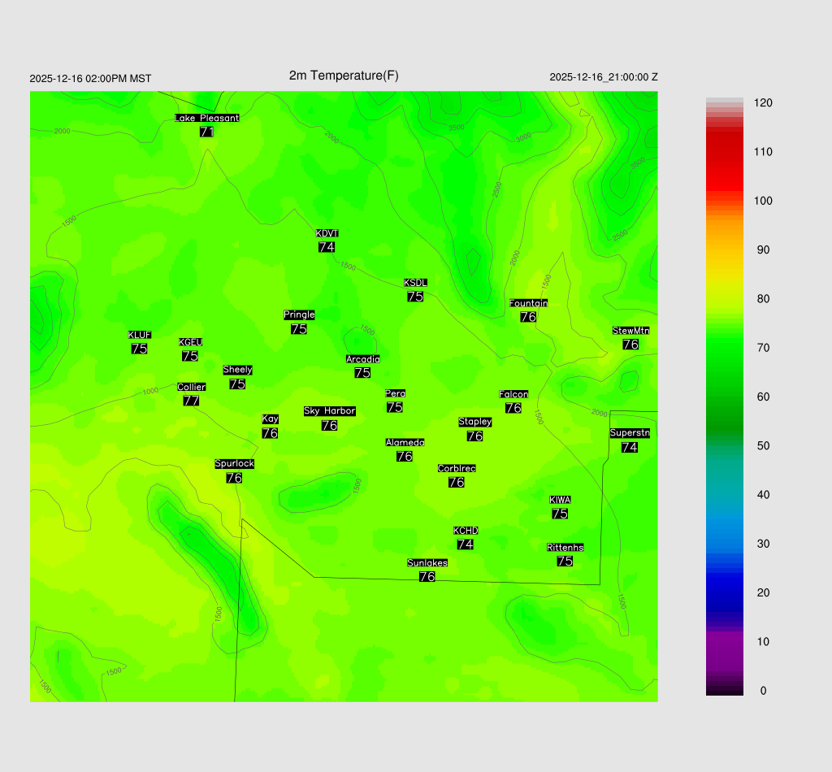
Task: Select the KDVT station marker
Action: pos(327,234)
